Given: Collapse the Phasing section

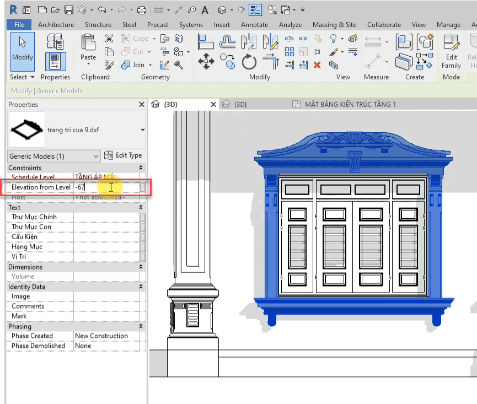Looking at the screenshot, I should 141,326.
